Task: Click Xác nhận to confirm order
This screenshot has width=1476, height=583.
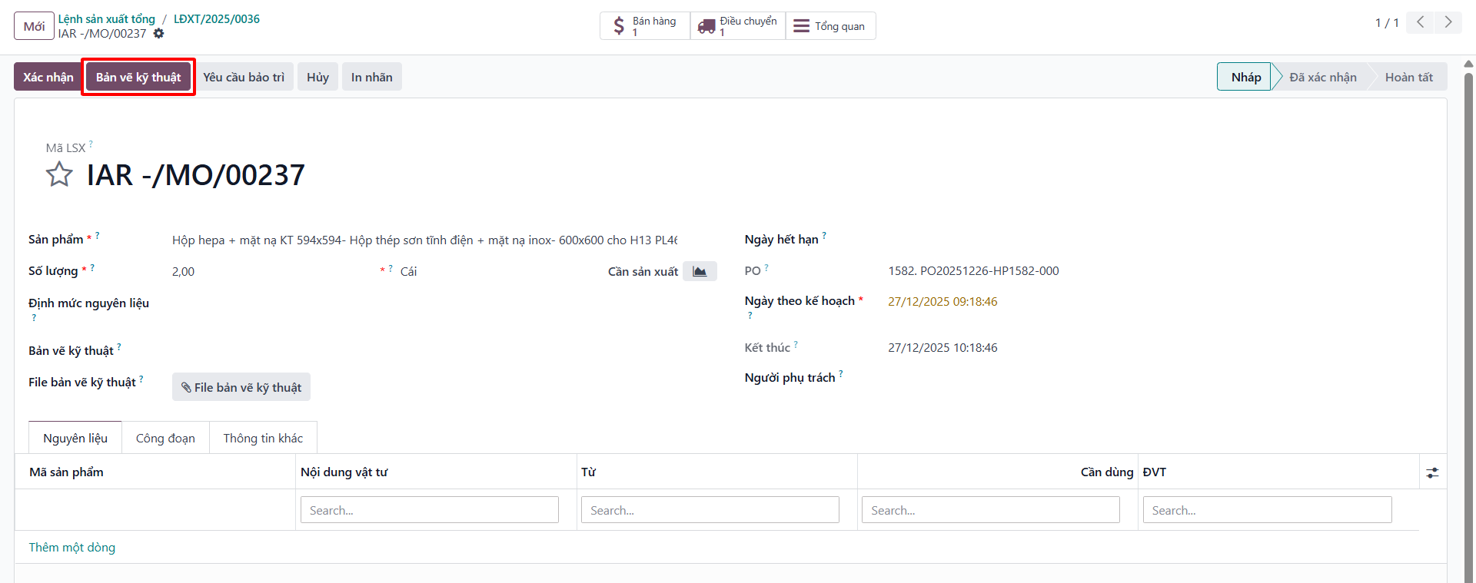Action: coord(48,77)
